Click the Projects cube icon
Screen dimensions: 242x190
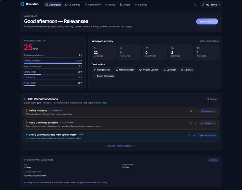[x=198, y=48]
